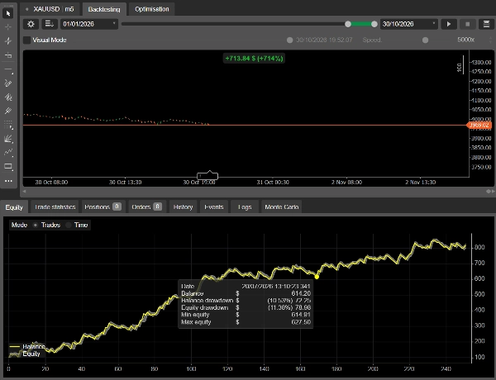Click the orange 3969.02 price label
Viewport: 496px width, 380px height.
point(479,126)
